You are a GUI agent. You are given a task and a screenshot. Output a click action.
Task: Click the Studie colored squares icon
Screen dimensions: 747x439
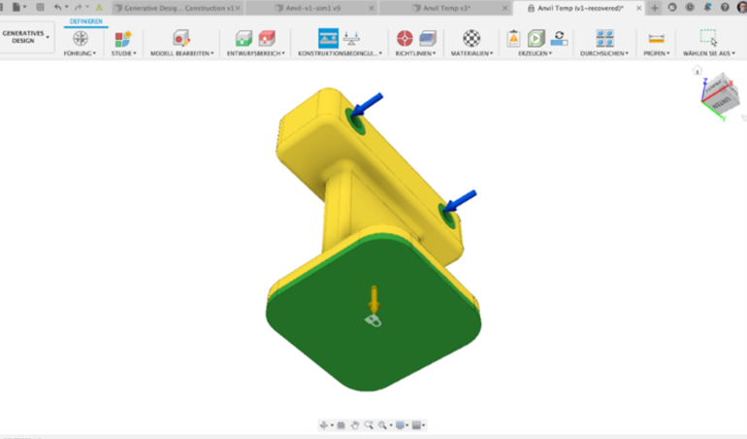point(123,38)
